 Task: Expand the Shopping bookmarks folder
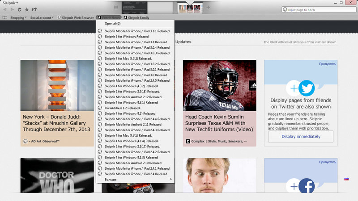[x=18, y=17]
